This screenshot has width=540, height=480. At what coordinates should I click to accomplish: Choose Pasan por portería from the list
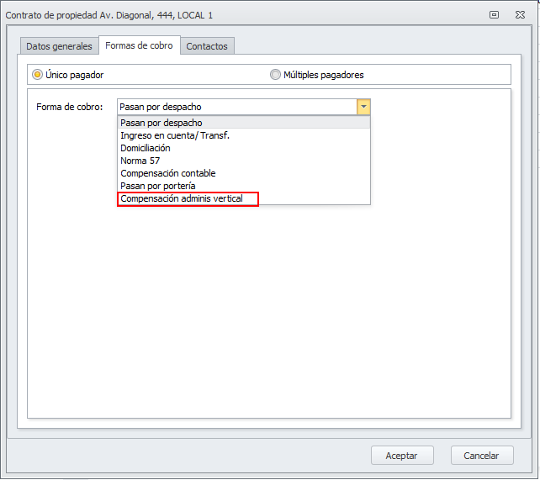[158, 186]
